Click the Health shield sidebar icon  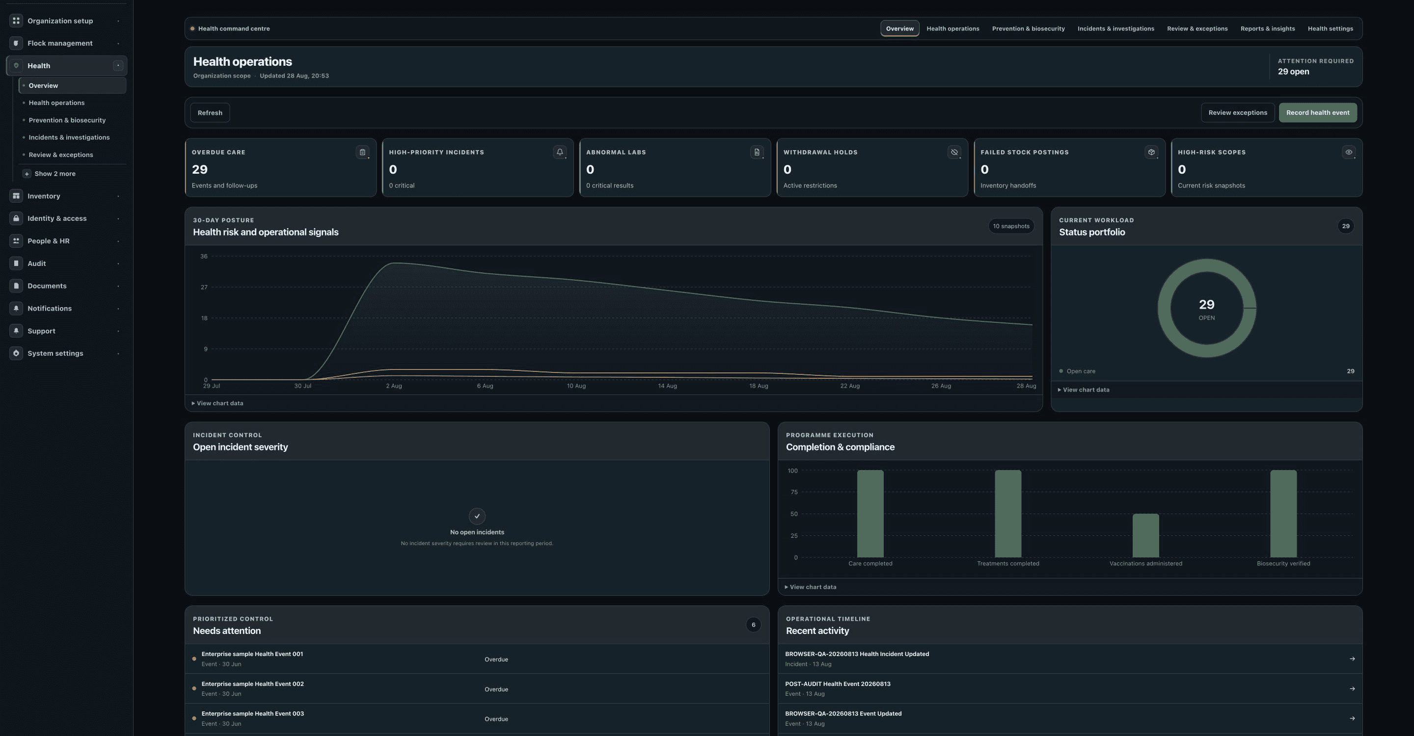click(x=16, y=66)
